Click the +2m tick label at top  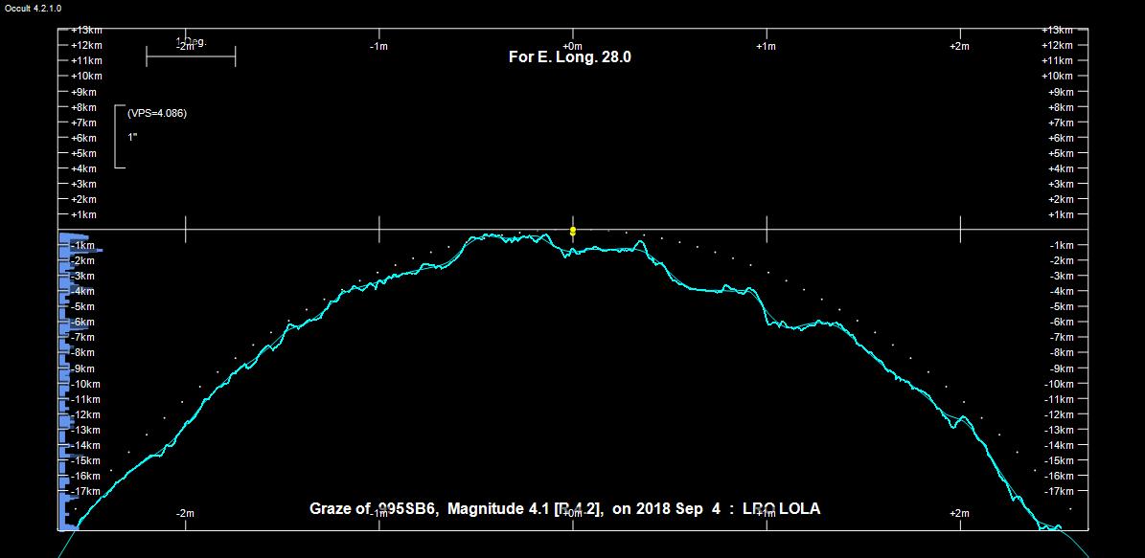(959, 46)
